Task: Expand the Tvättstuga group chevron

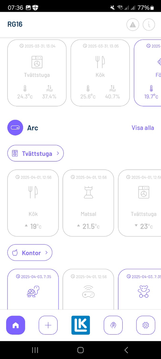Action: 58,154
